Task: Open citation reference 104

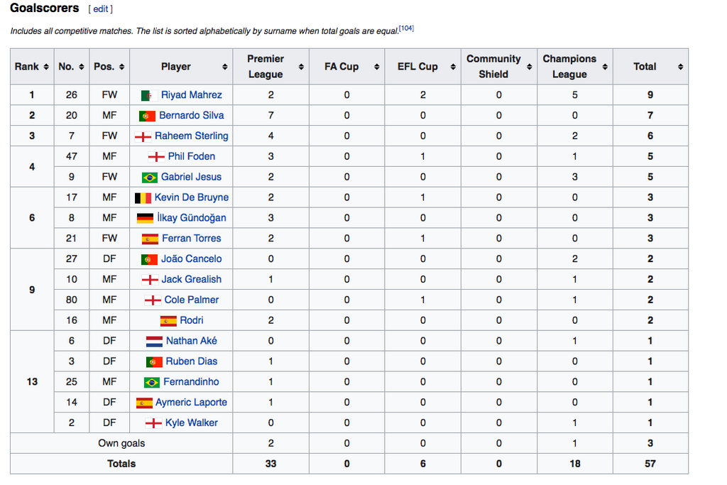Action: coord(406,28)
